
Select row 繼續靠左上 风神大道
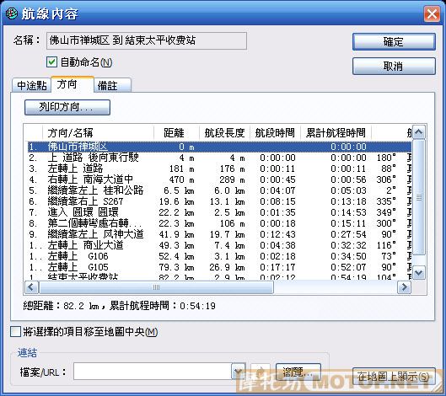tap(219, 234)
